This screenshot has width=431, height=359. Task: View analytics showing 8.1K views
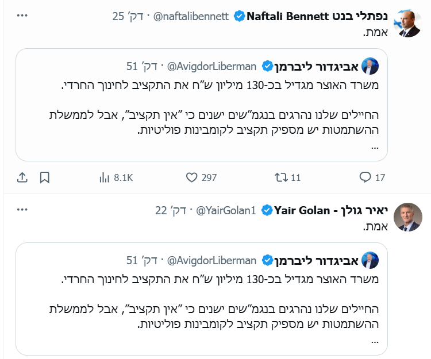(116, 177)
